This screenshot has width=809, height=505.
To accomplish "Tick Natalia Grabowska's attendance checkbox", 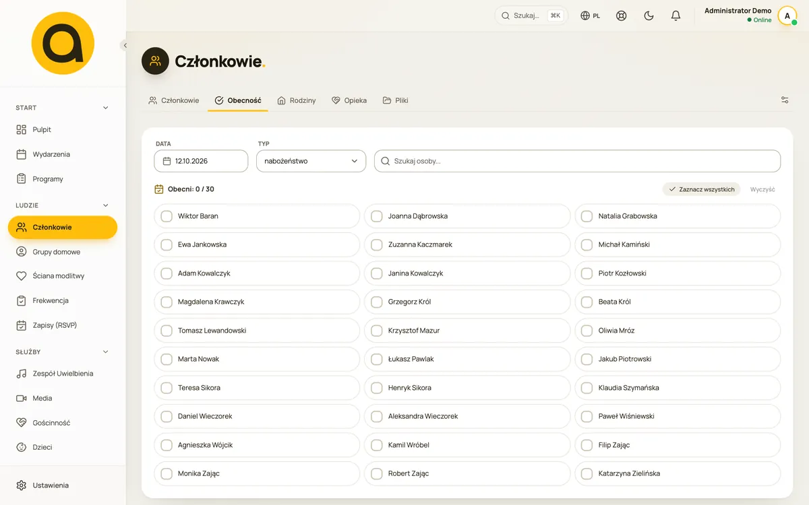I will 587,216.
